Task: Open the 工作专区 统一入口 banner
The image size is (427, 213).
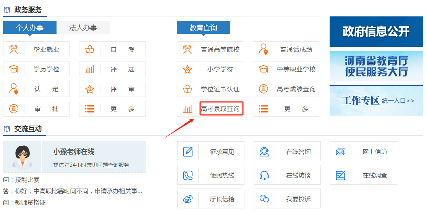Action: coord(376,100)
